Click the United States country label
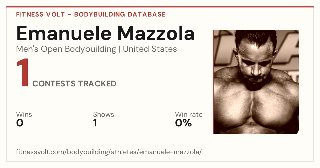 tap(150, 49)
